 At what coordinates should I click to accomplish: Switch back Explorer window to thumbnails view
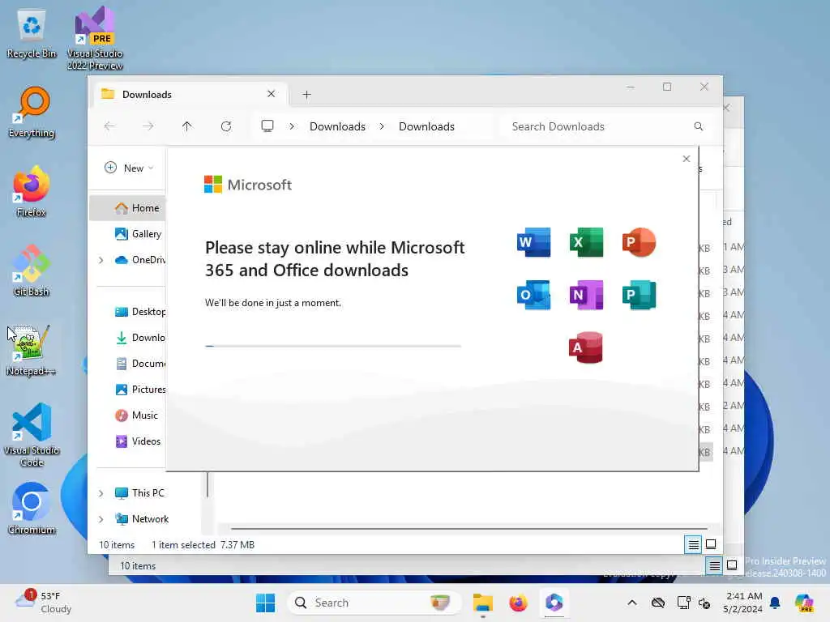click(x=732, y=565)
